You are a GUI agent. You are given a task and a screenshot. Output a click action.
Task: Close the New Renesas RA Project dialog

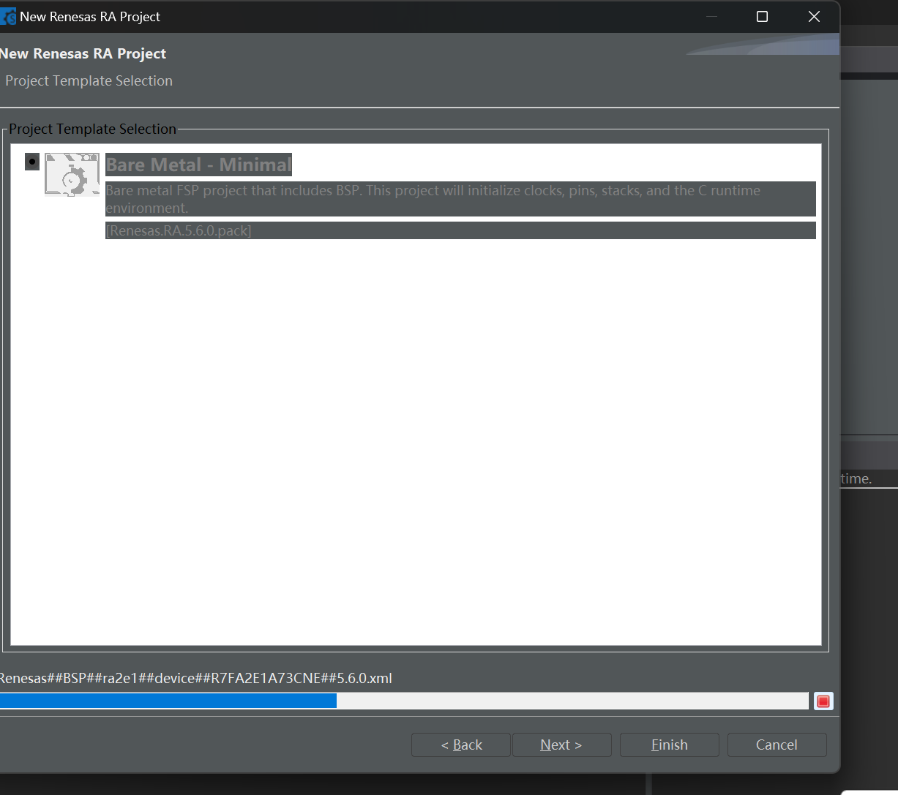pos(814,16)
